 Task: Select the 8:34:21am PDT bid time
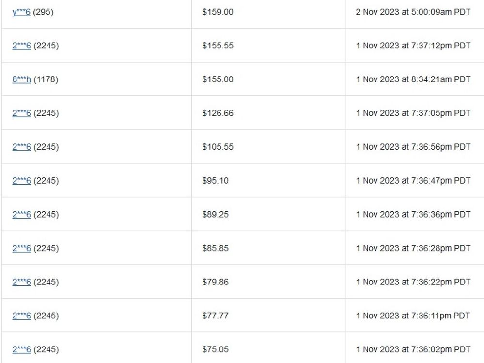pyautogui.click(x=413, y=79)
